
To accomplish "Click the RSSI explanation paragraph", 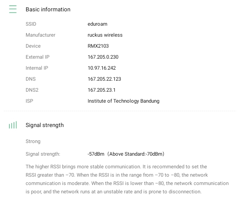I will pos(127,179).
